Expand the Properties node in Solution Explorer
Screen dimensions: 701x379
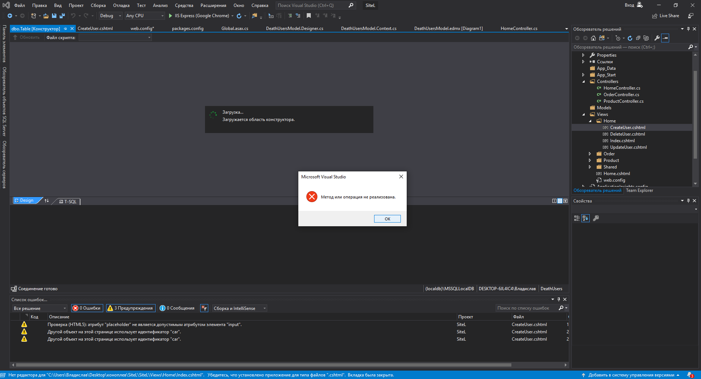tap(583, 55)
